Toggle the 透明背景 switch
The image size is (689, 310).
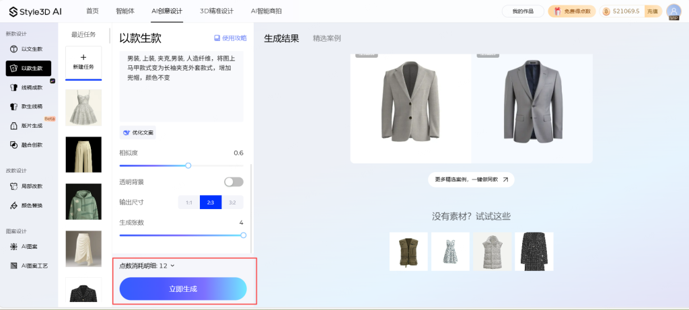(233, 182)
